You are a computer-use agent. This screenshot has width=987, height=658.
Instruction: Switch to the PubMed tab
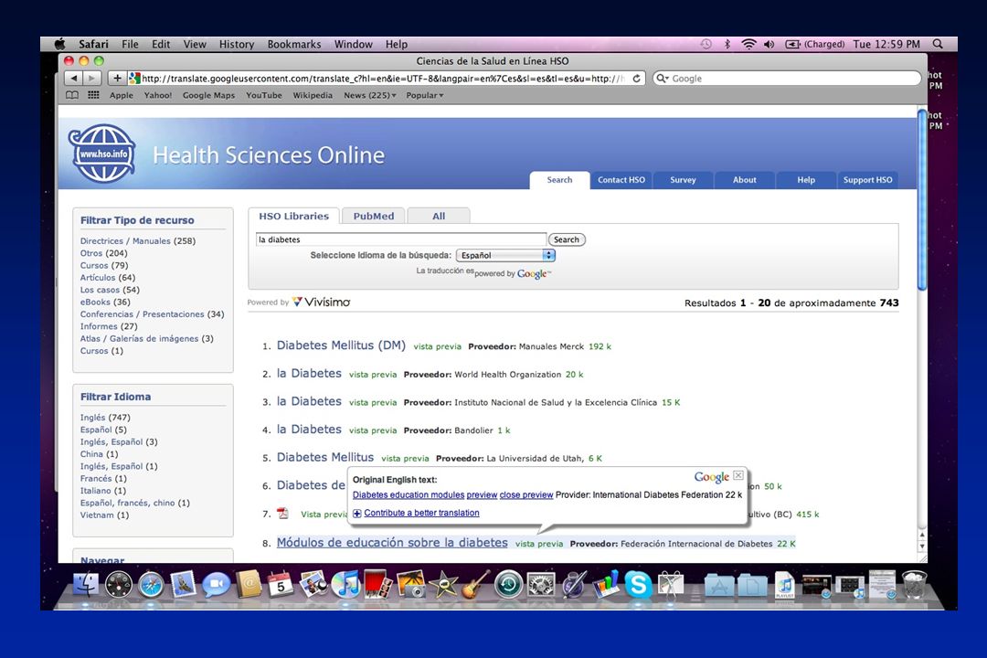tap(373, 216)
